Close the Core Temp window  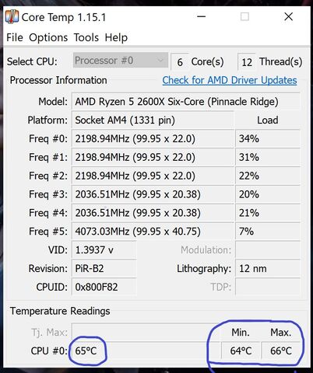pyautogui.click(x=289, y=17)
